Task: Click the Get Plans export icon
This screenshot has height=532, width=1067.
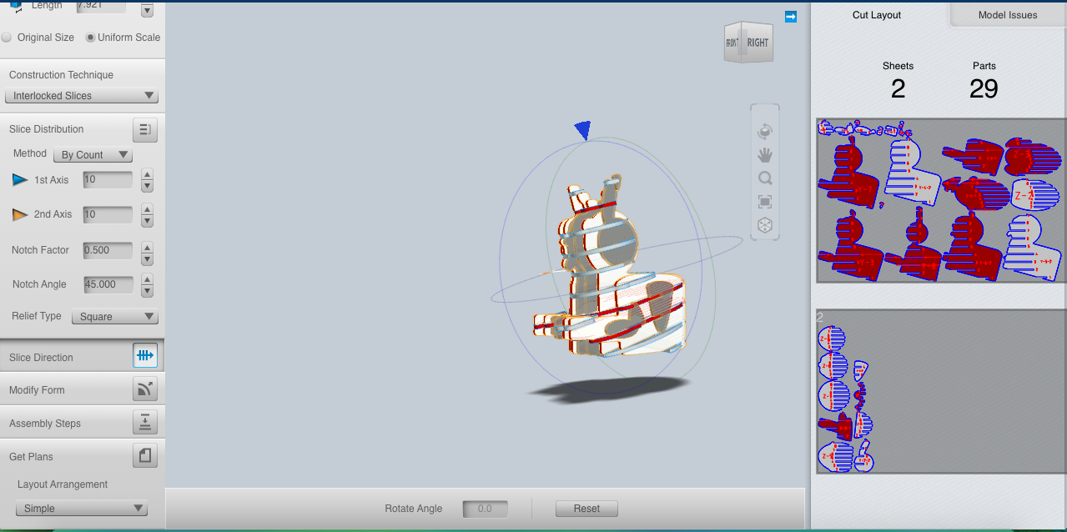Action: point(145,456)
